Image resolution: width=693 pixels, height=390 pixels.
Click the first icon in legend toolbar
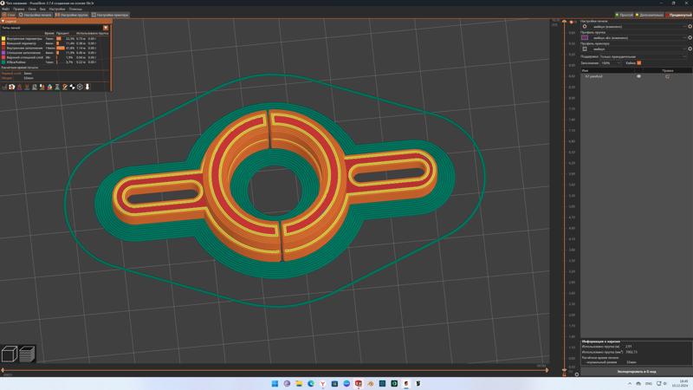click(x=5, y=88)
